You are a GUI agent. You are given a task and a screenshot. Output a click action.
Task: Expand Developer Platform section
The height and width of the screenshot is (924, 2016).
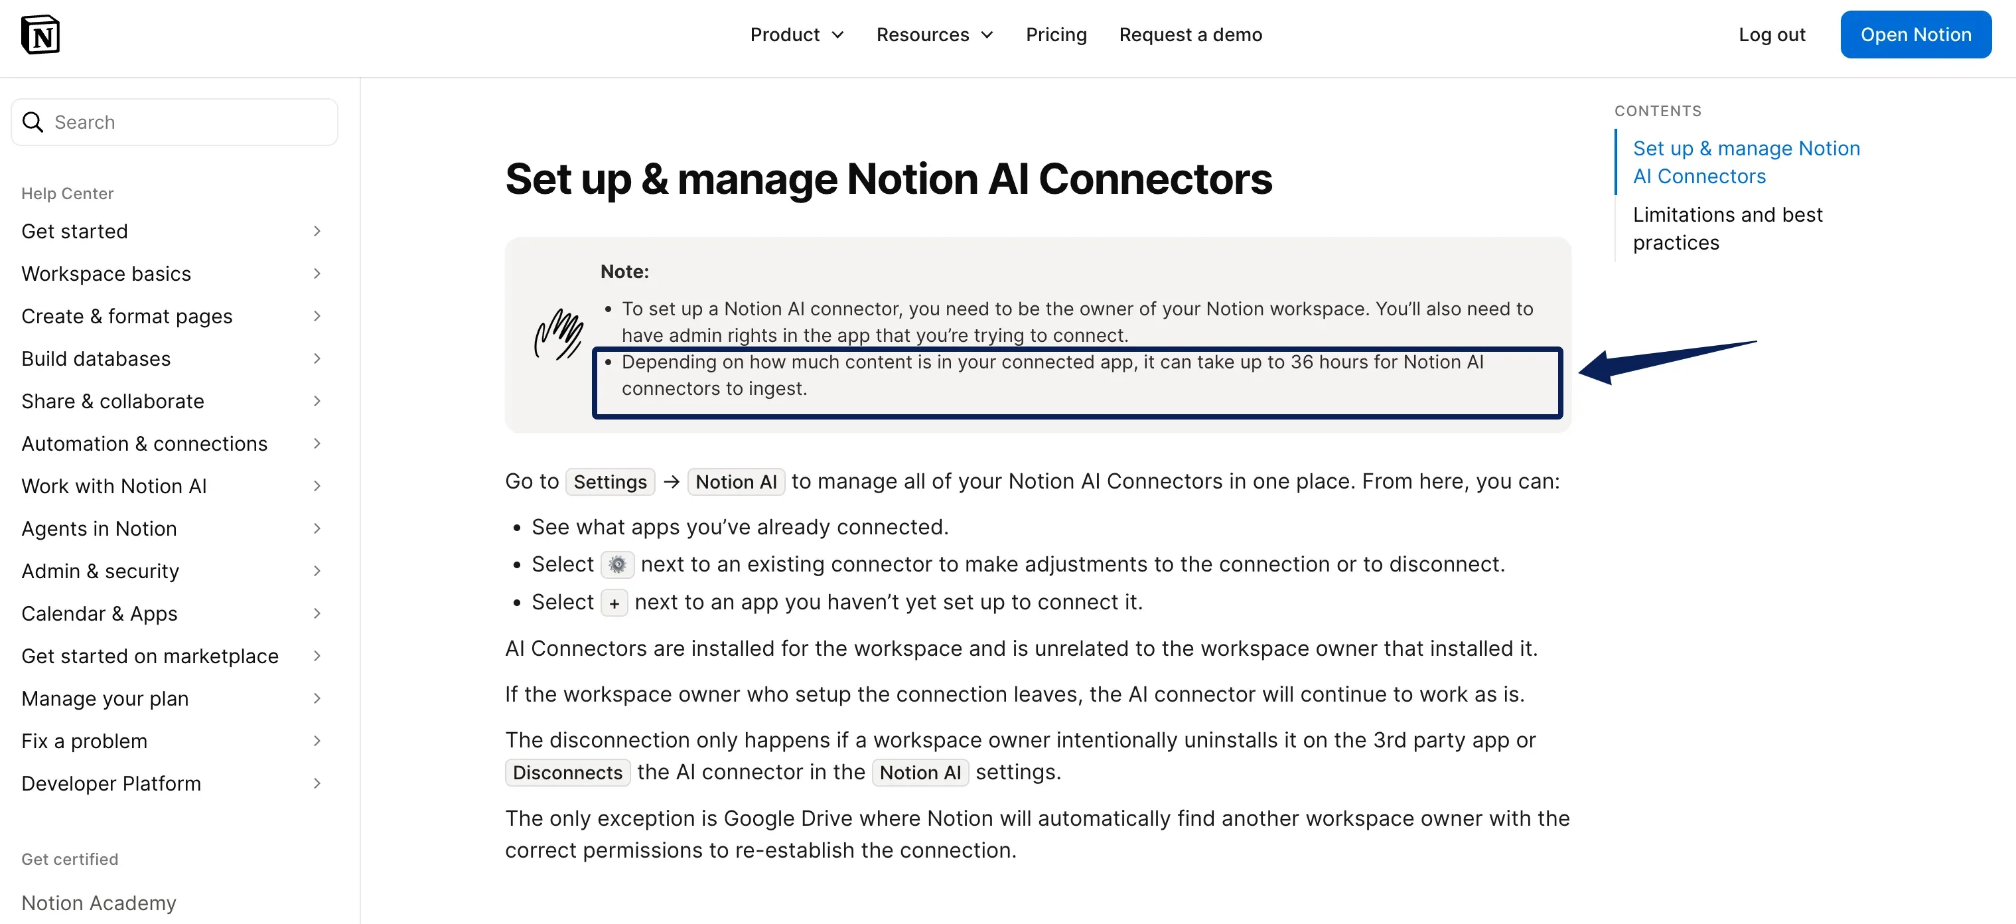[172, 783]
